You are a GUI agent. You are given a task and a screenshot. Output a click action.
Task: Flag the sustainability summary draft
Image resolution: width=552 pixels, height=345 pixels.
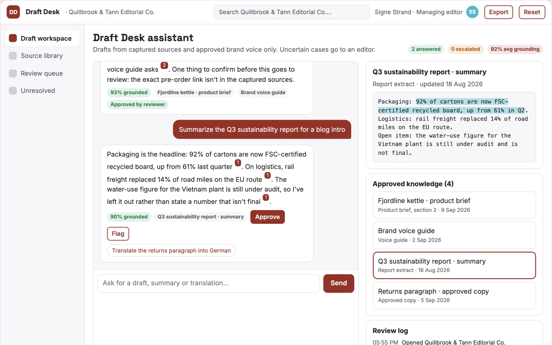click(x=118, y=234)
